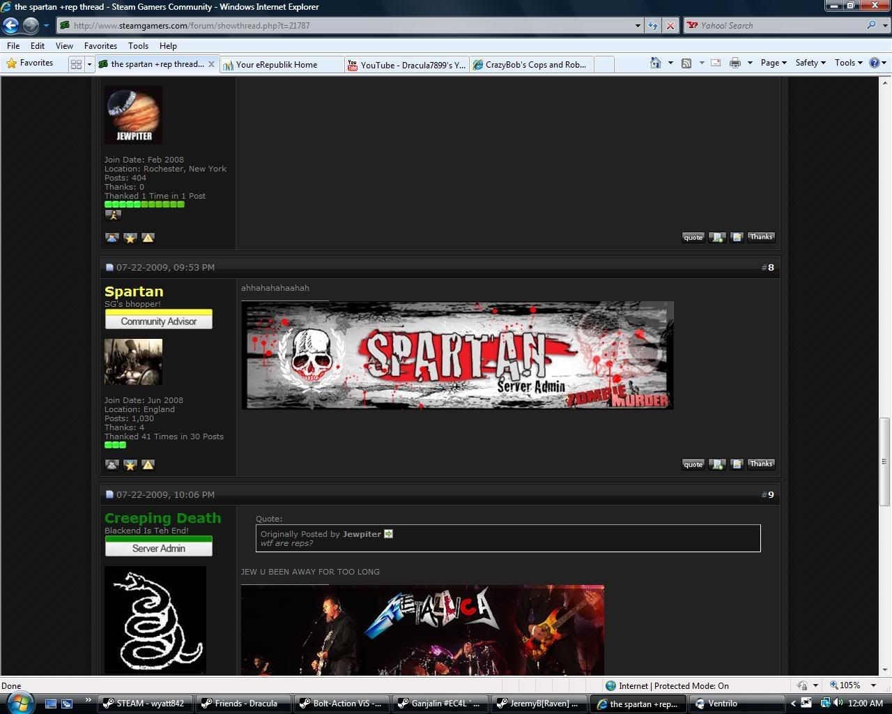892x714 pixels.
Task: Click the Creeping Death username link
Action: [162, 518]
